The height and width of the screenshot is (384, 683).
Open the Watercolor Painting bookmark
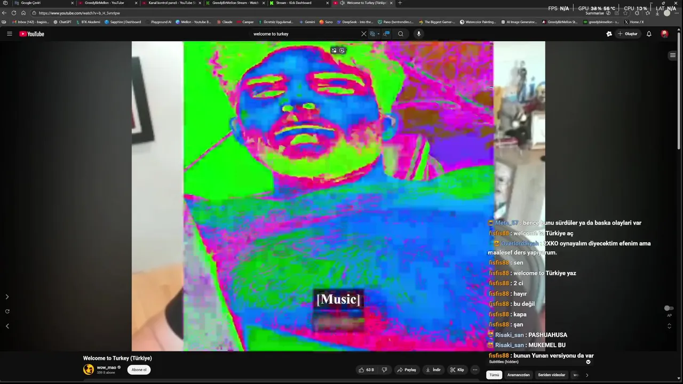click(478, 22)
